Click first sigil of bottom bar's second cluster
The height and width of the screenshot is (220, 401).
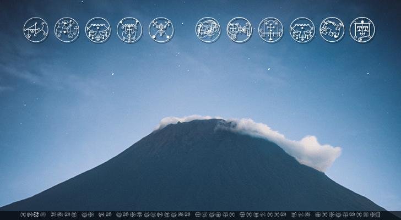click(x=53, y=215)
